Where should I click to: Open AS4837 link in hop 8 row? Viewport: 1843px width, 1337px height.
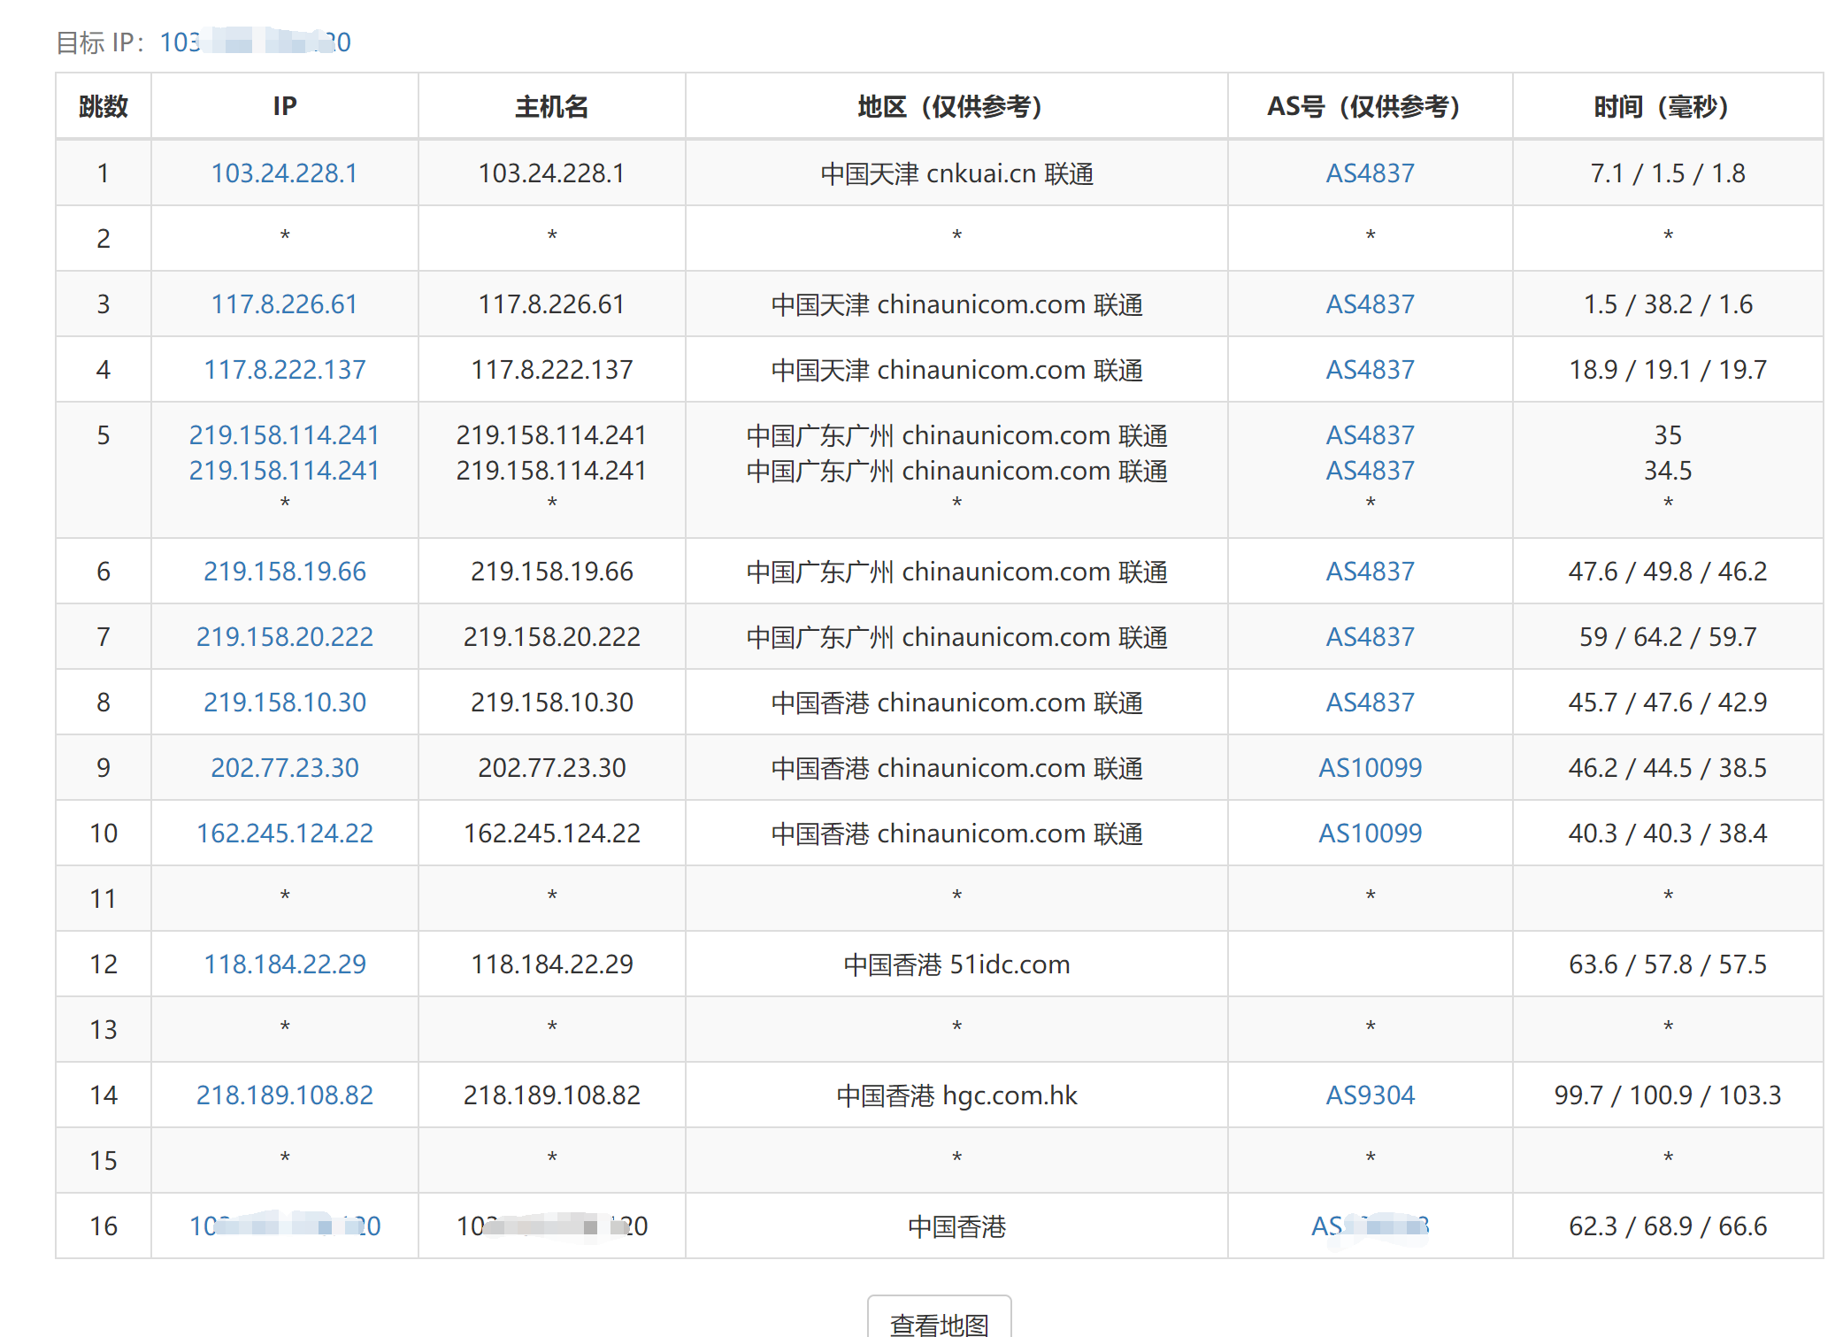[x=1369, y=702]
